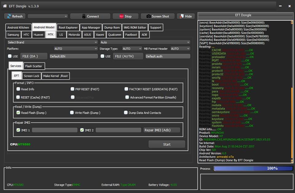Open the Storage Type dropdown
The image size is (295, 193).
click(x=132, y=49)
